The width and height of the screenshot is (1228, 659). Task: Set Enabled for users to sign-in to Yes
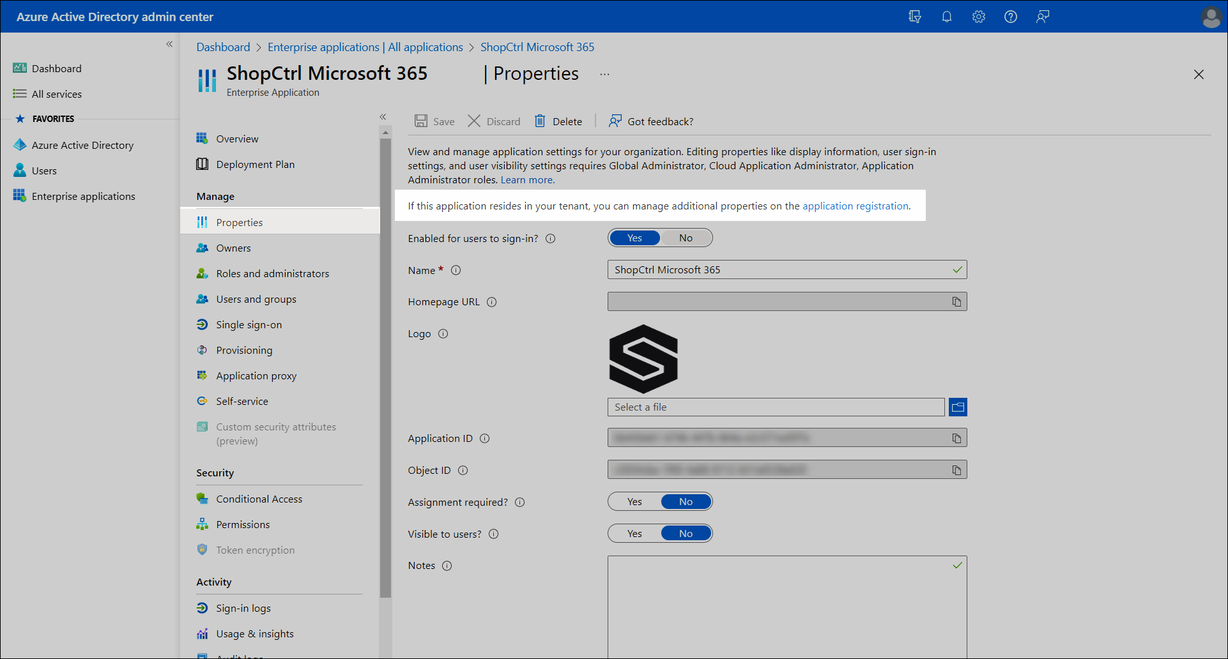coord(634,238)
